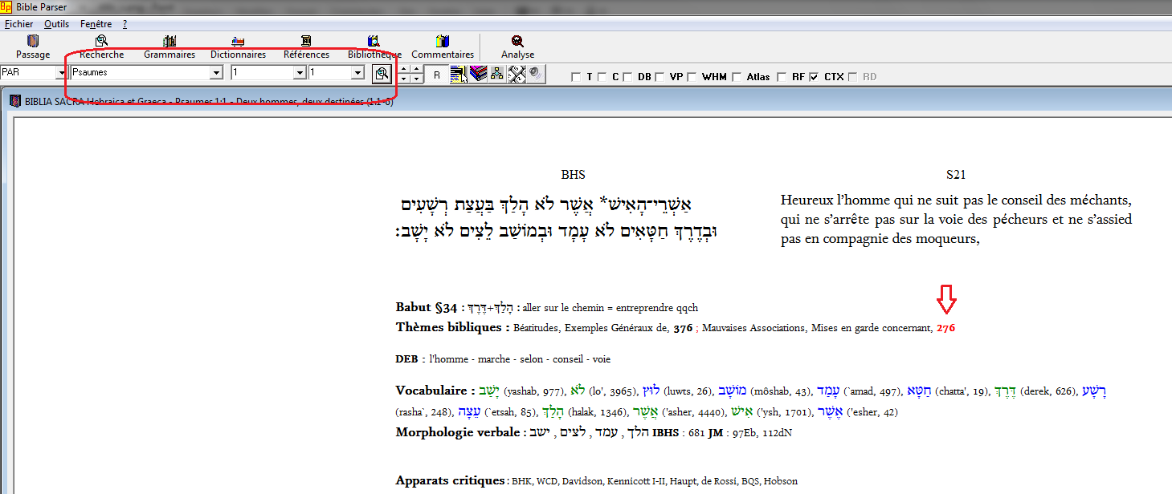Image resolution: width=1172 pixels, height=494 pixels.
Task: Click the BIBLIA SACRA document window icon
Action: pyautogui.click(x=14, y=101)
